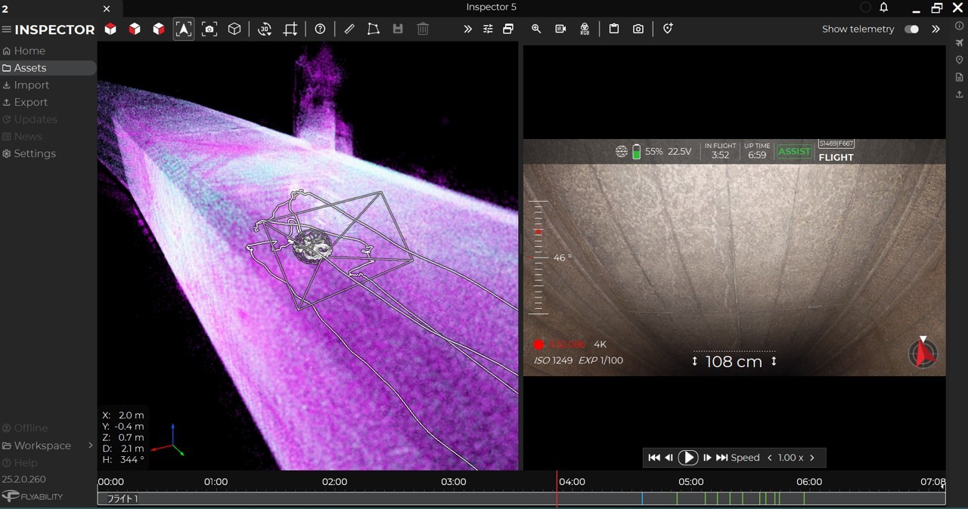Image resolution: width=968 pixels, height=509 pixels.
Task: Expand the Workspace submenu arrow
Action: coord(90,446)
